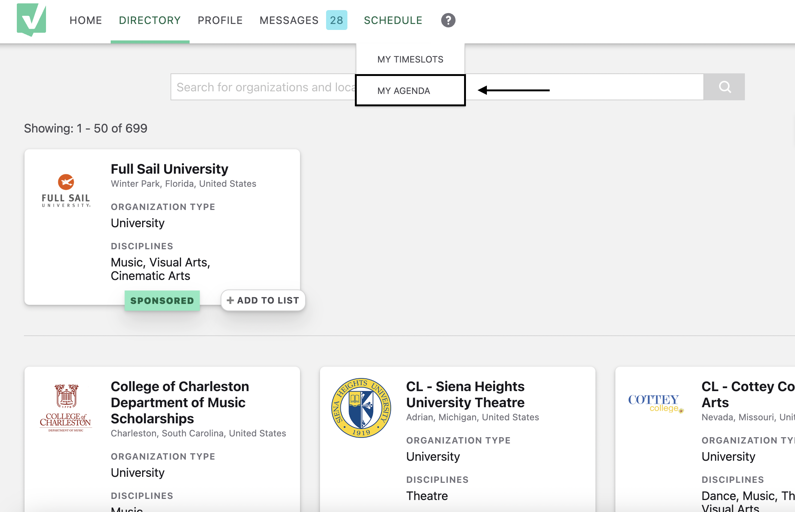
Task: Open the Cottey College logo
Action: pos(656,403)
